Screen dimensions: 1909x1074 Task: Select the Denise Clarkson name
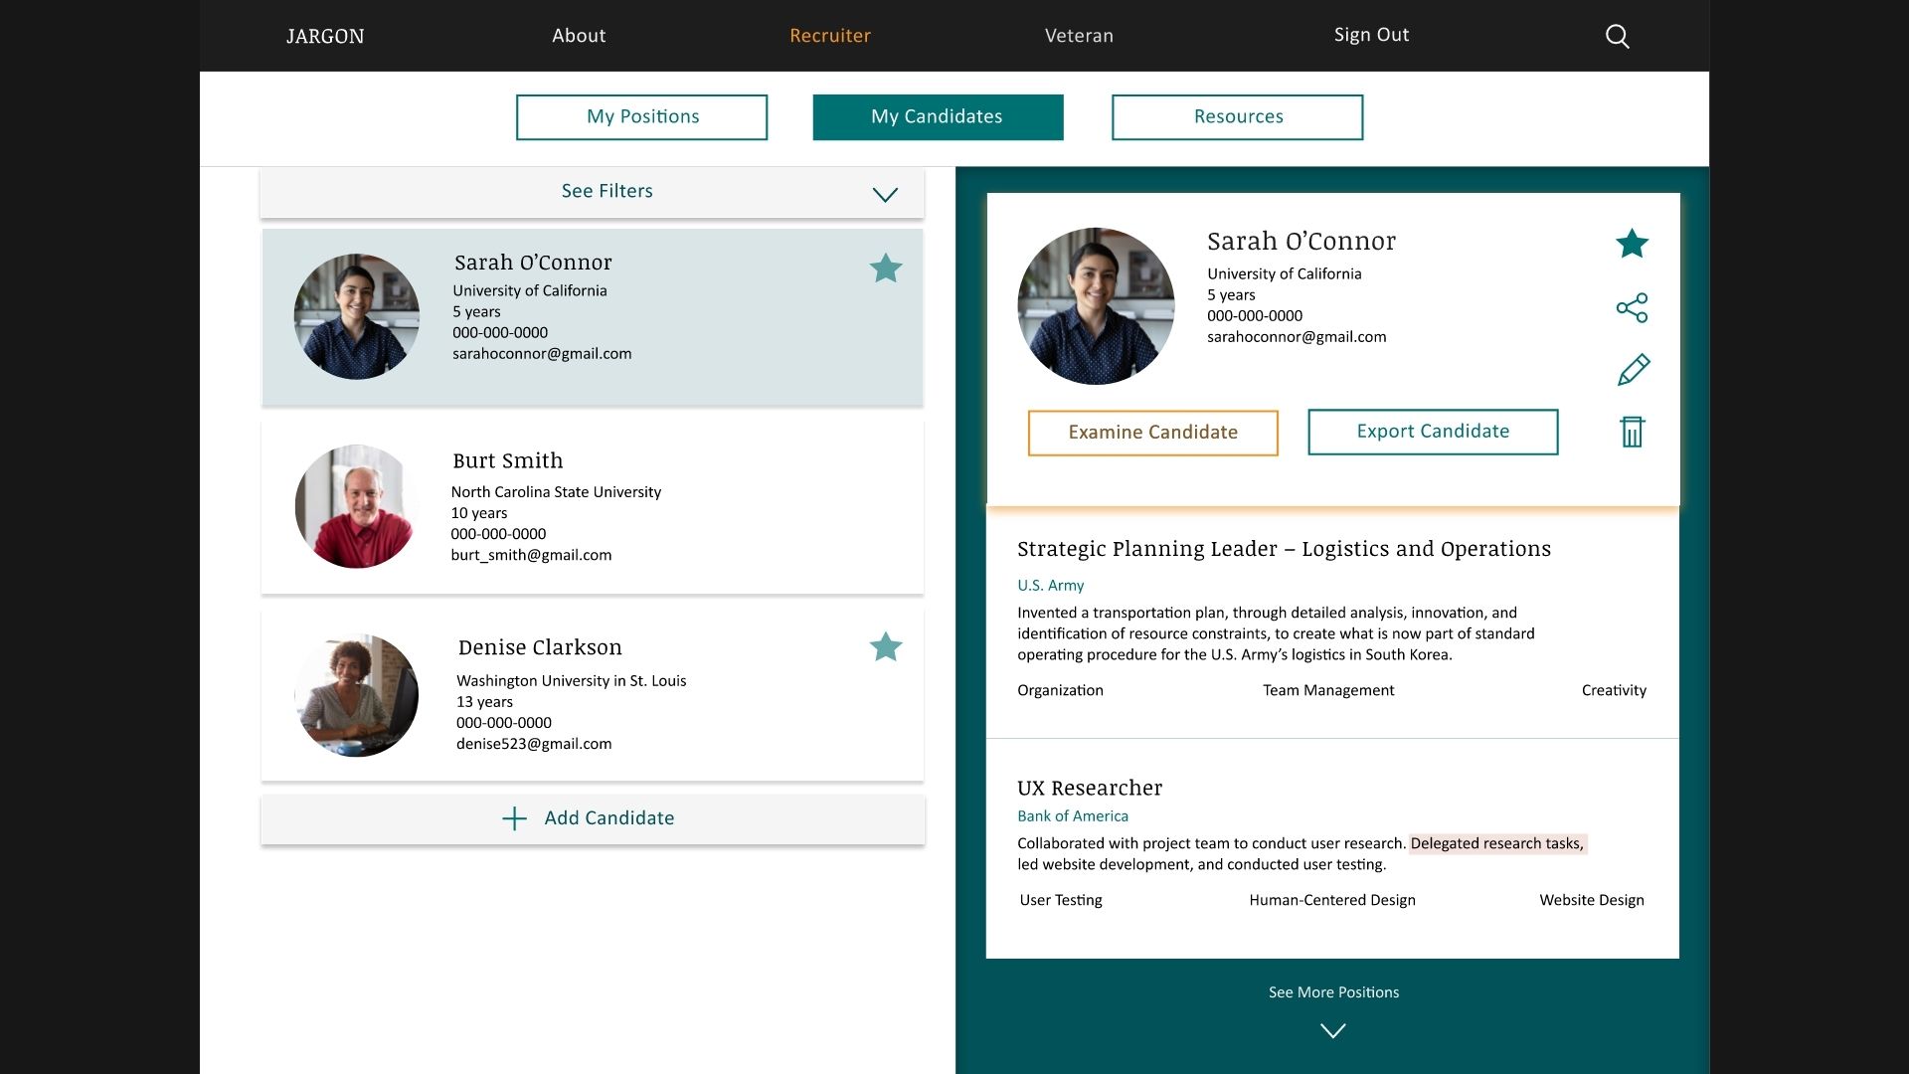click(540, 647)
